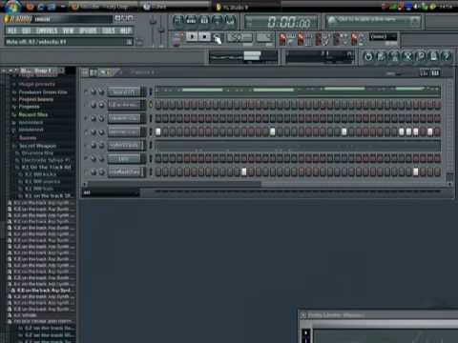The width and height of the screenshot is (458, 343).
Task: Toggle the second channel's selector LED
Action: coord(151,105)
